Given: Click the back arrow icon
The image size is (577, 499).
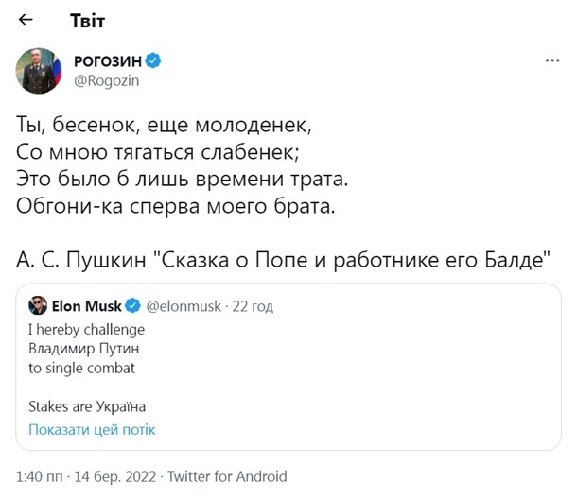Looking at the screenshot, I should tap(26, 20).
